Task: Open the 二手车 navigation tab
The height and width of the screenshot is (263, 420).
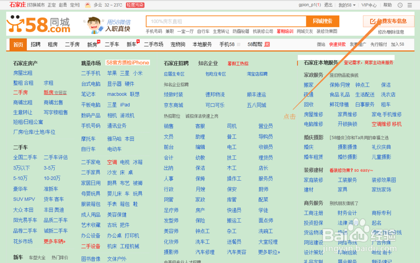Action: coord(112,45)
